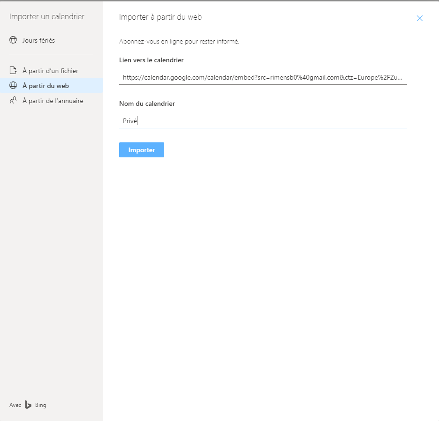439x421 pixels.
Task: Click the blue X close icon
Action: (x=420, y=18)
